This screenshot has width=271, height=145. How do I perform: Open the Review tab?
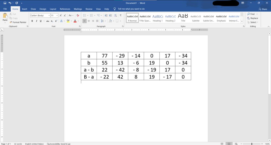click(89, 9)
